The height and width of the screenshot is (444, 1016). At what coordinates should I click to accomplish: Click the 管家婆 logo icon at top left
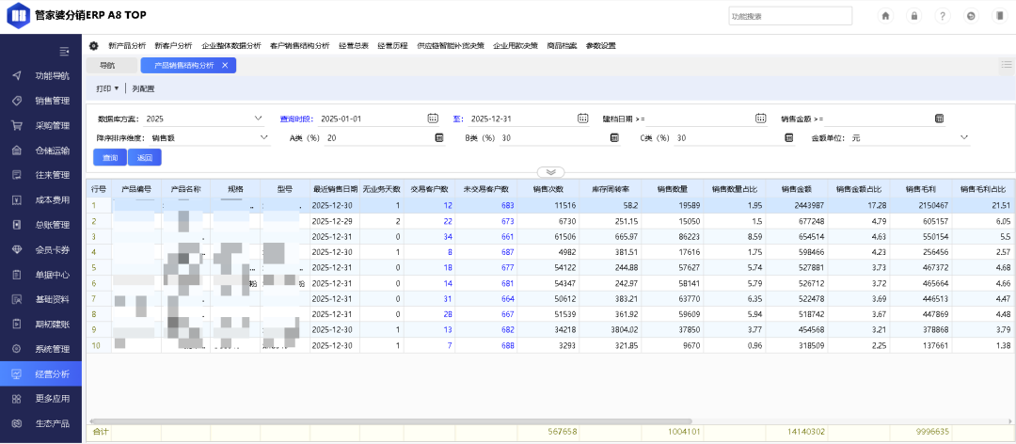(18, 15)
